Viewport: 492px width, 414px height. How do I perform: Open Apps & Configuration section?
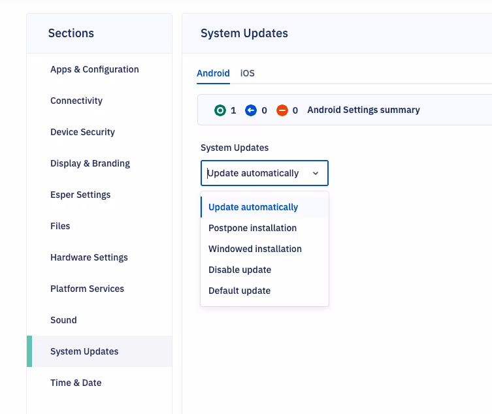point(99,69)
